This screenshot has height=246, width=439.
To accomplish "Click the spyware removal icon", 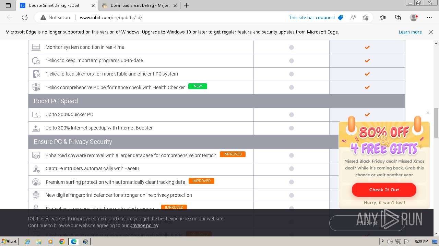I will [x=36, y=155].
